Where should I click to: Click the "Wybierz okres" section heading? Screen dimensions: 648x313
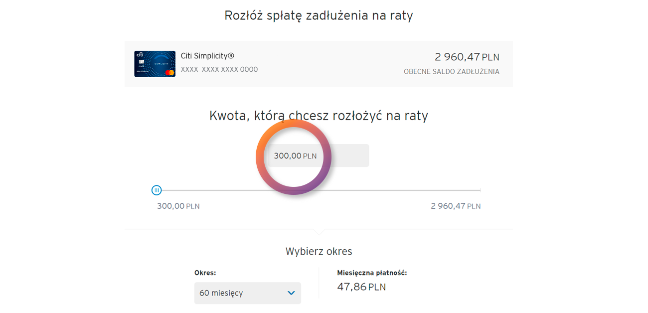tap(319, 251)
